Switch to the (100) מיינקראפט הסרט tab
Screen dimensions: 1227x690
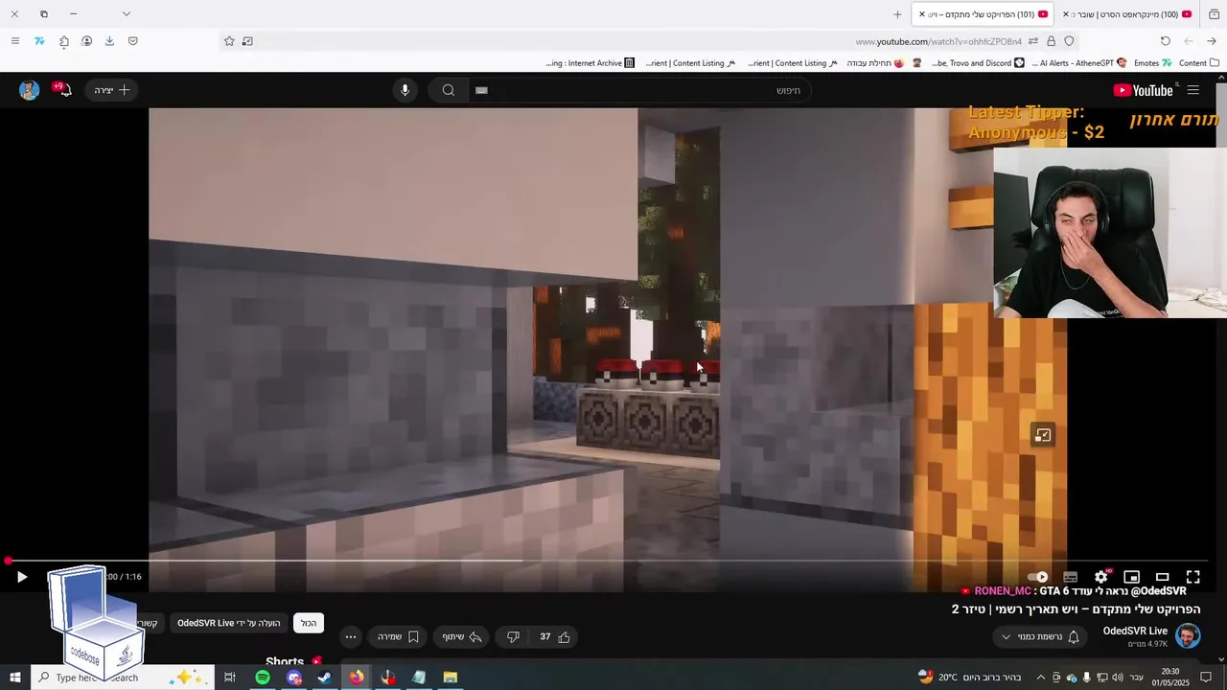click(1128, 14)
